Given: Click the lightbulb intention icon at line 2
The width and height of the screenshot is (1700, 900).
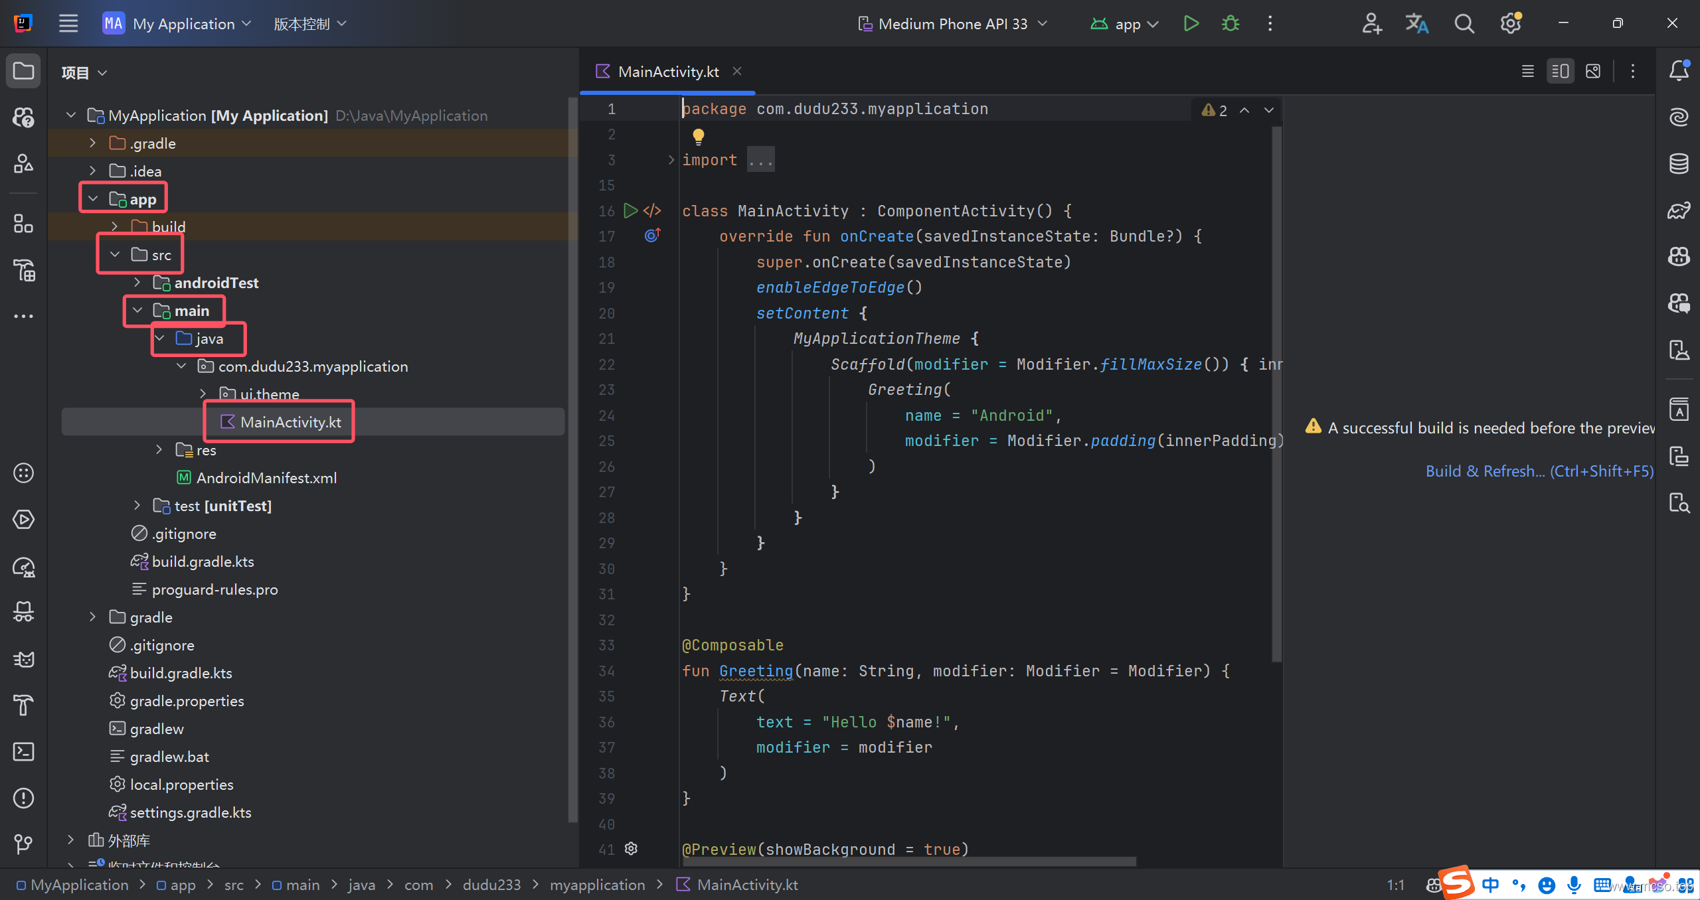Looking at the screenshot, I should pos(699,137).
